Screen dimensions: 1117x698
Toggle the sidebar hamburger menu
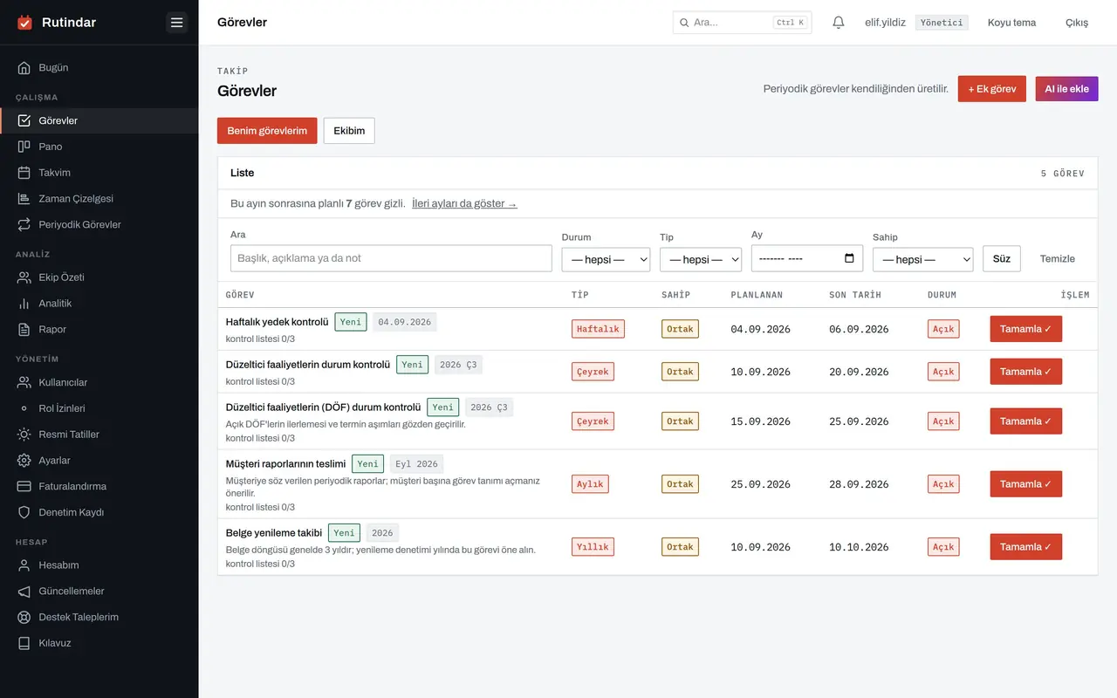[x=177, y=23]
